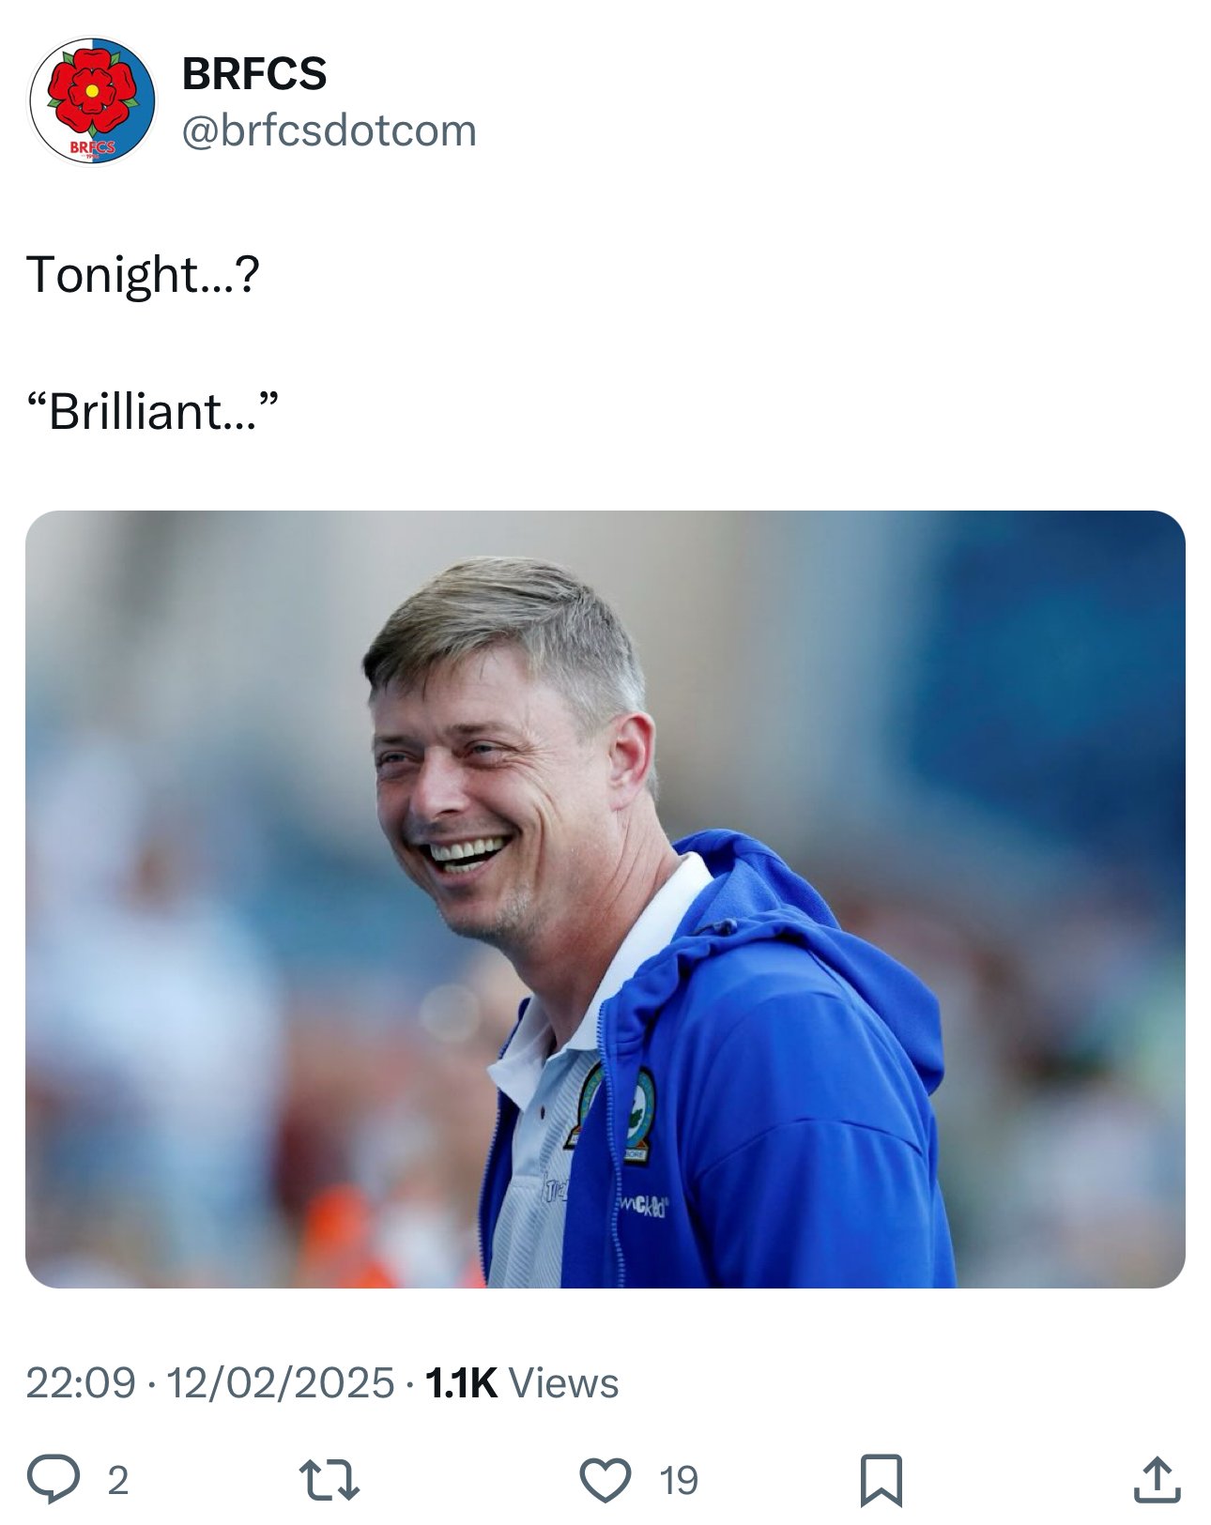Click the "Brilliant..." quoted text
Viewport: 1211px width, 1525px height.
153,412
